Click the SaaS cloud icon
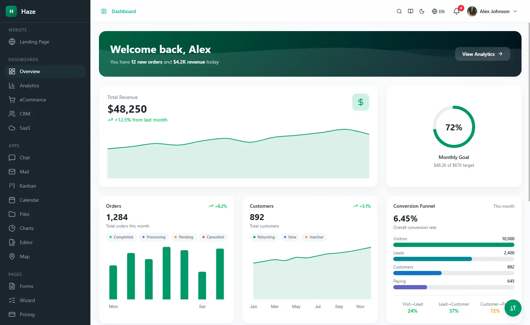Viewport: 530px width, 325px height. point(12,128)
